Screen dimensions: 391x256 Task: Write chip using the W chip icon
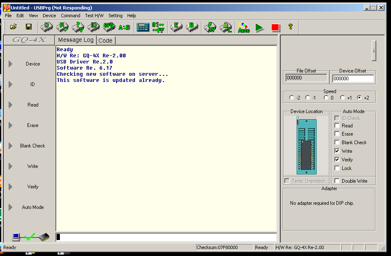[210, 27]
